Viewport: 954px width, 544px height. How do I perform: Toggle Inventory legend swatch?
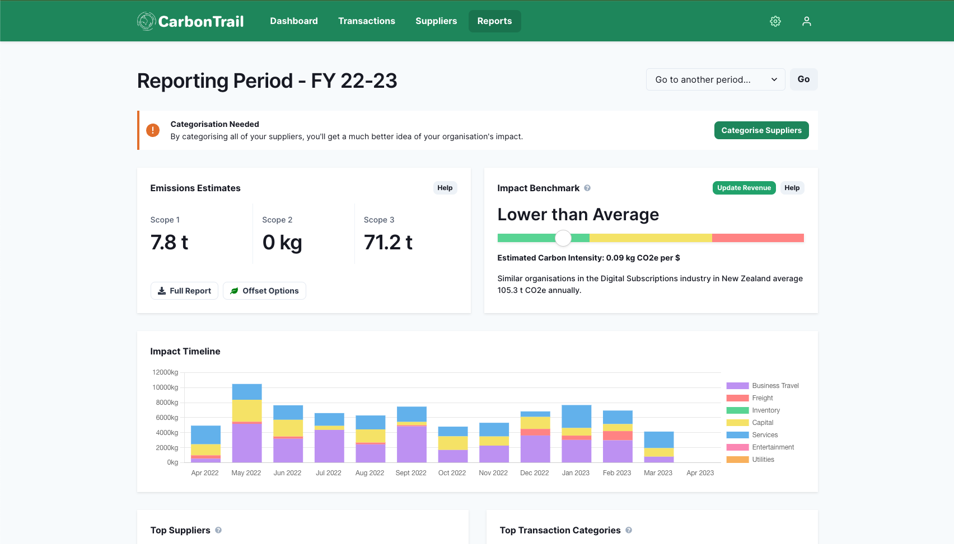click(x=737, y=410)
